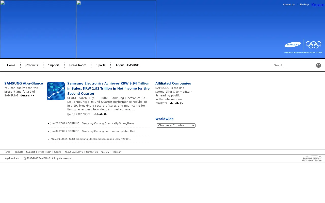Open Samsung Electronics Supplies CDMA2000 news item
325x203 pixels.
point(104,139)
